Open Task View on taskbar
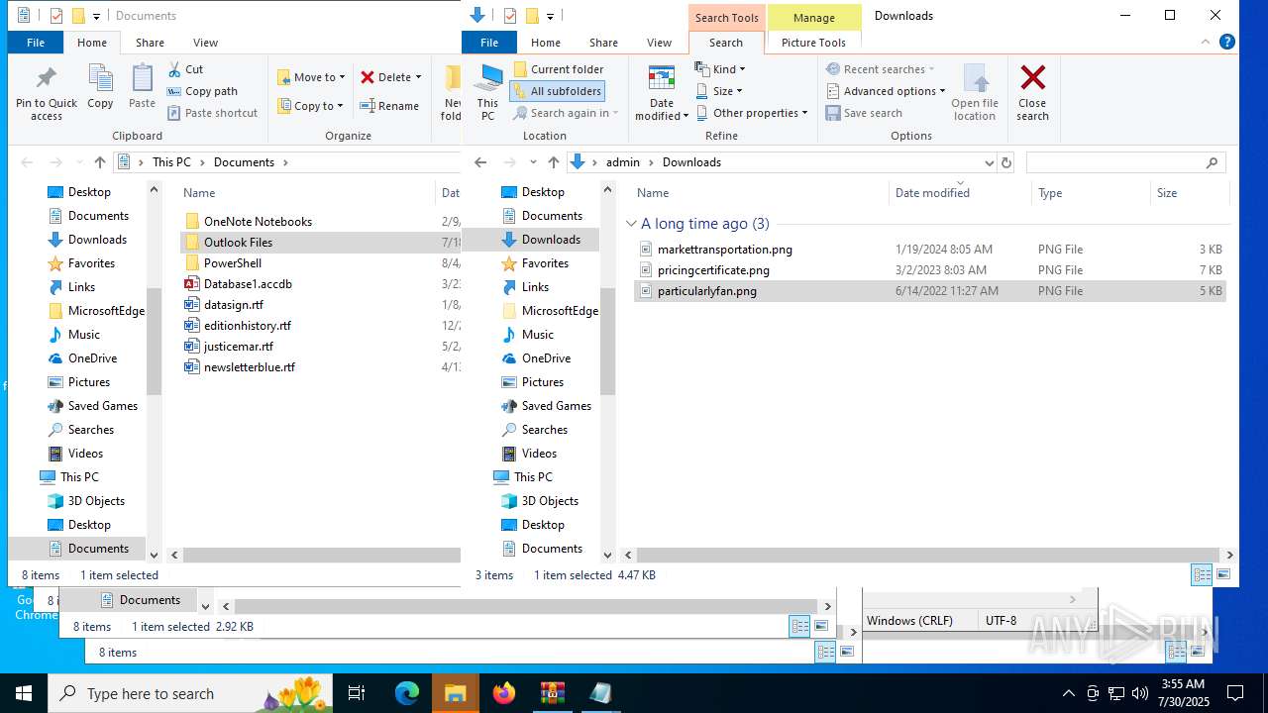The height and width of the screenshot is (713, 1268). point(358,693)
